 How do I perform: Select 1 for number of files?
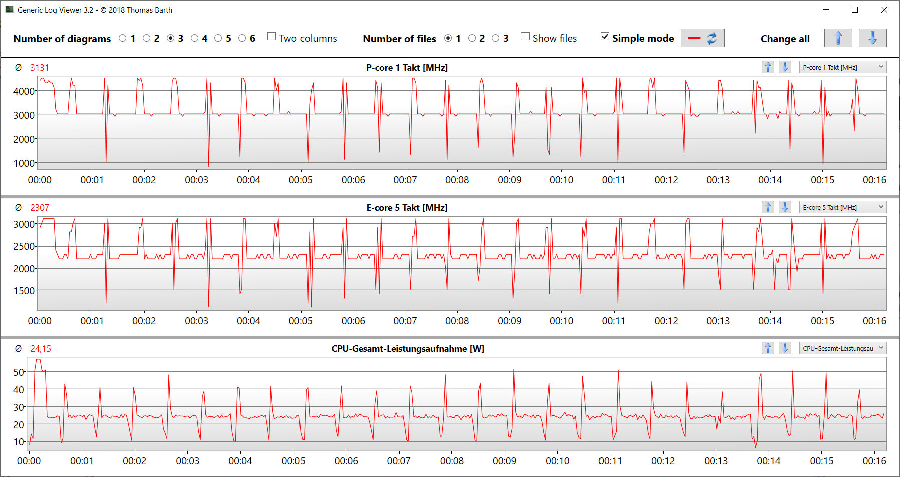(448, 38)
